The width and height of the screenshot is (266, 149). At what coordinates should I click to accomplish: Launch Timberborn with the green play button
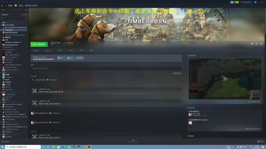(39, 44)
